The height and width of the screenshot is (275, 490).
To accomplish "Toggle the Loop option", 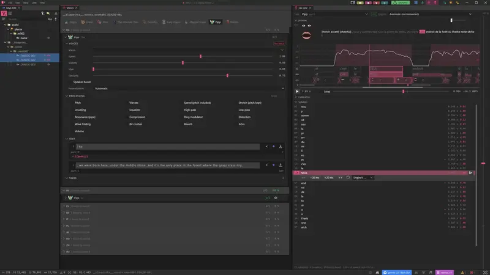I will point(327,92).
